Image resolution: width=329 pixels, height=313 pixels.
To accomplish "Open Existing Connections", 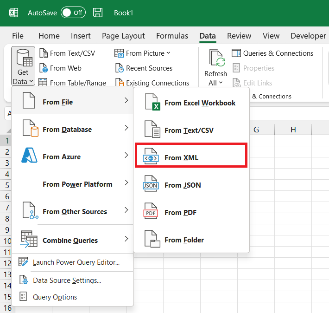I will [152, 83].
